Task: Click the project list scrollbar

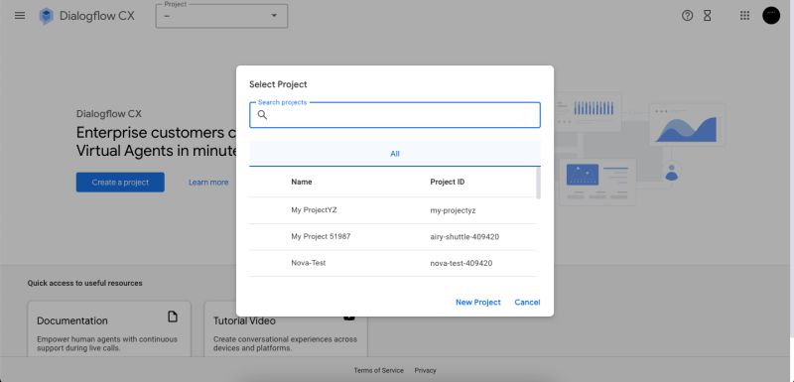Action: (538, 184)
